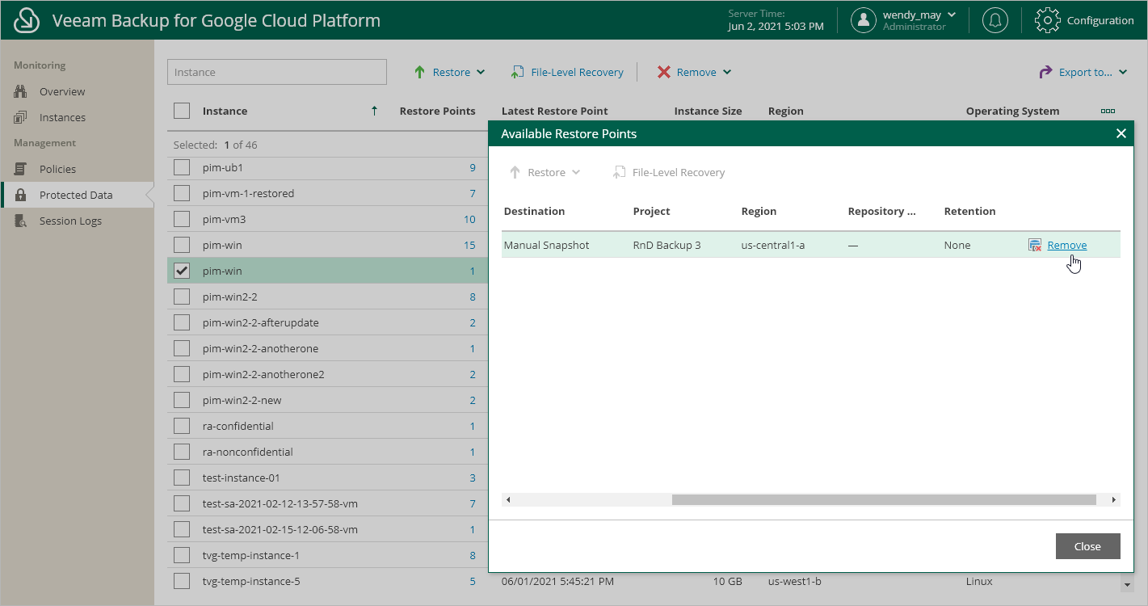Open the wendy_may user dropdown
Screen dimensions: 1148x606
(951, 15)
